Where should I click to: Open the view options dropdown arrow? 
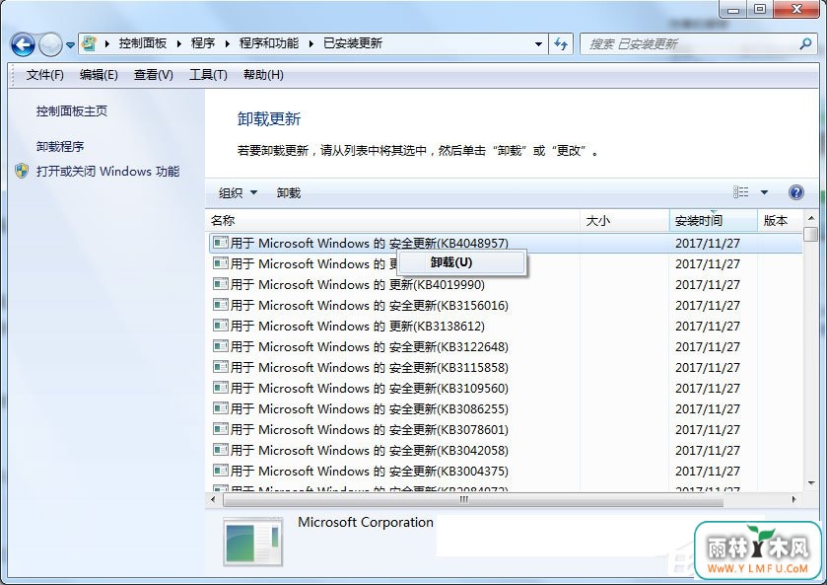point(764,192)
